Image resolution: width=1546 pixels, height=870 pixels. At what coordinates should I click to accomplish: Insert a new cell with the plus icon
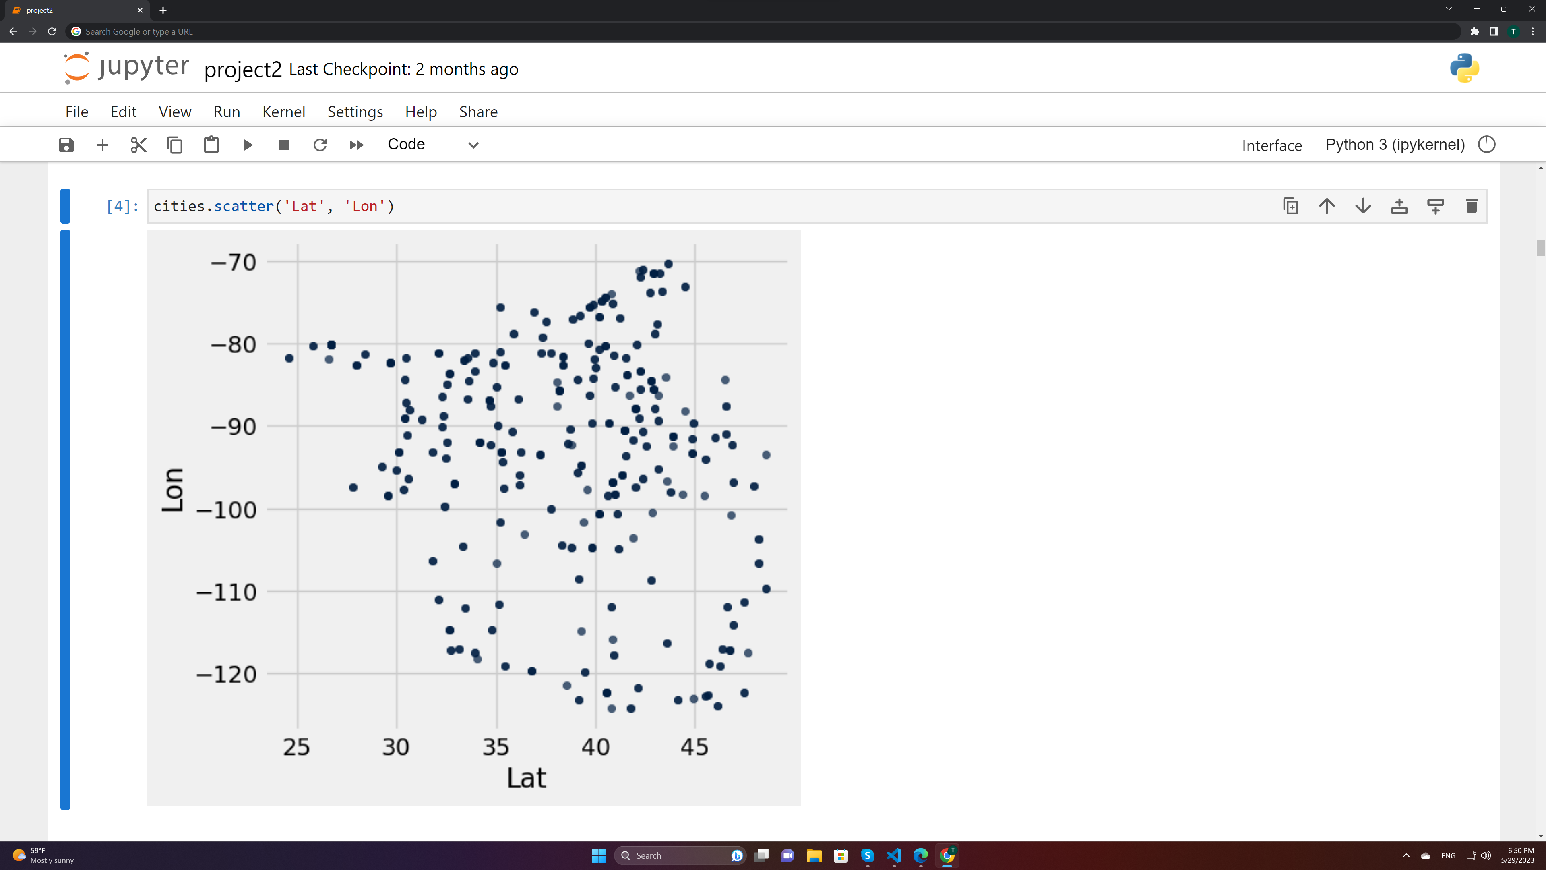tap(103, 145)
